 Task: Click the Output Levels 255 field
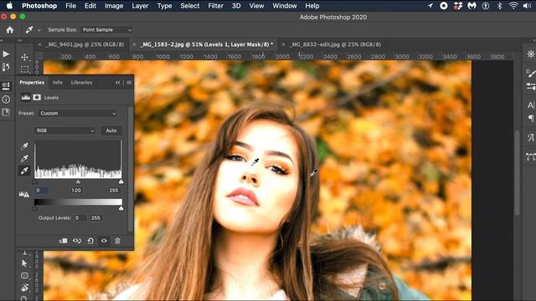pos(95,217)
